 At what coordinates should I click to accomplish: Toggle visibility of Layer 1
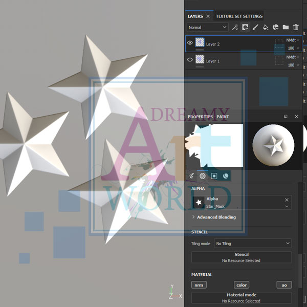[190, 60]
